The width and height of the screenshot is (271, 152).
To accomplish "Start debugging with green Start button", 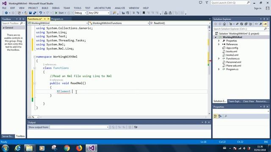I will [x=59, y=13].
